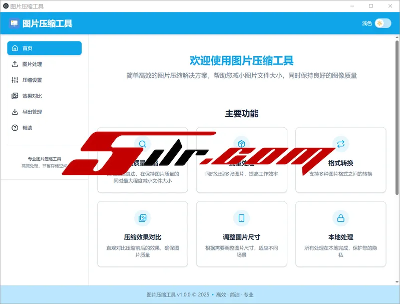Click the 本地处理 card description text
This screenshot has width=400, height=304.
pos(340,251)
